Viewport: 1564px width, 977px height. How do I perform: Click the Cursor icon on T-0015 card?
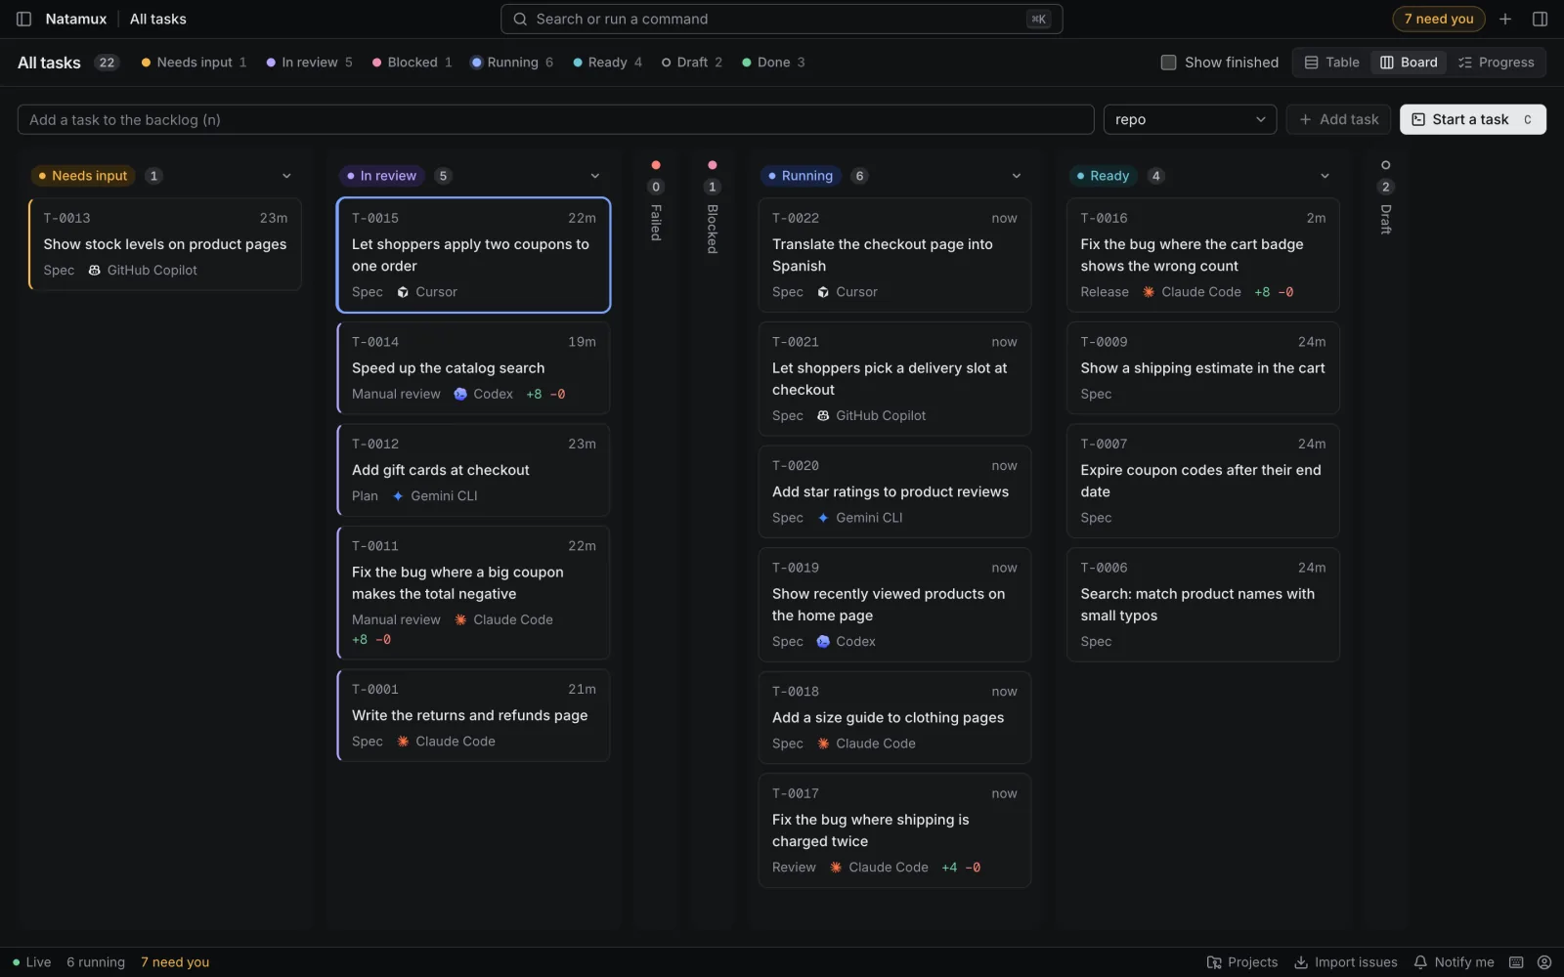click(403, 292)
